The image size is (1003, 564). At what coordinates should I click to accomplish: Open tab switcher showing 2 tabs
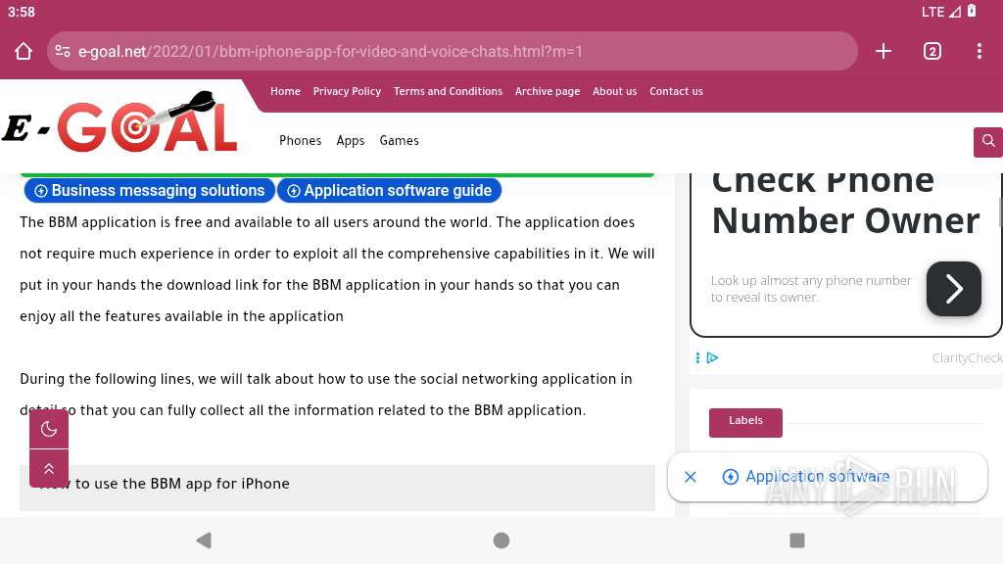coord(932,51)
